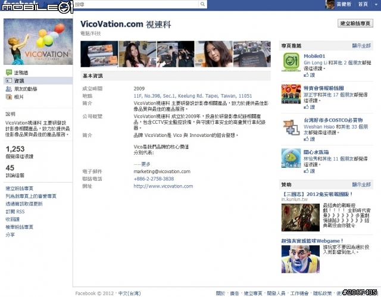This screenshot has height=297, width=381.
Task: Click 顯示全部 in 贊助 section
Action: (x=361, y=185)
